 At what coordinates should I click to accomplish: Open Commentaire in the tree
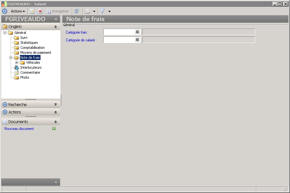coord(30,72)
